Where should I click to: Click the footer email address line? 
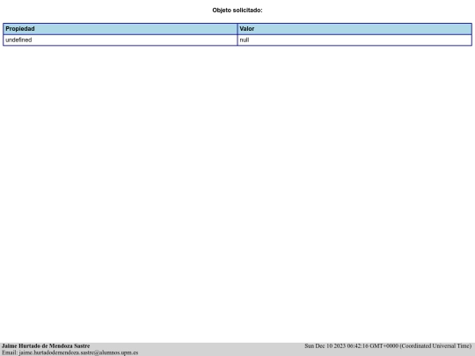coord(70,352)
